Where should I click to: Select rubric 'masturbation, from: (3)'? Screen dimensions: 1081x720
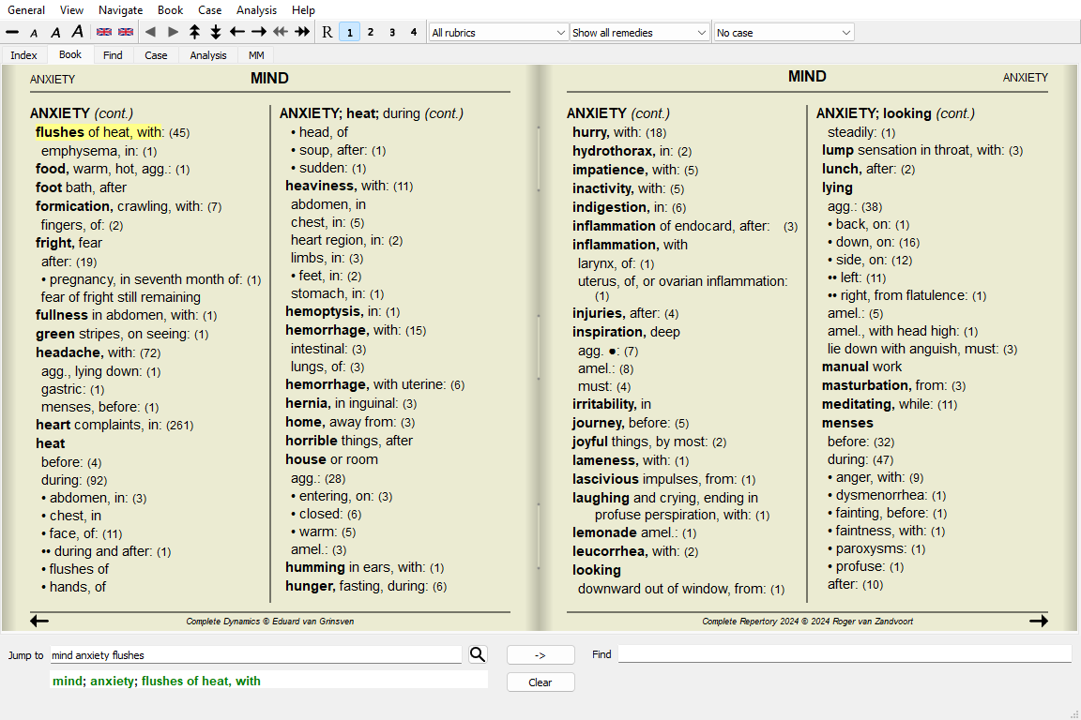(893, 386)
